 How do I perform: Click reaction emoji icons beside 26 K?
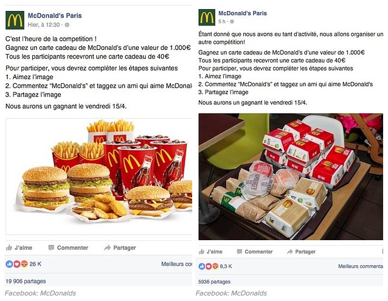click(x=16, y=264)
